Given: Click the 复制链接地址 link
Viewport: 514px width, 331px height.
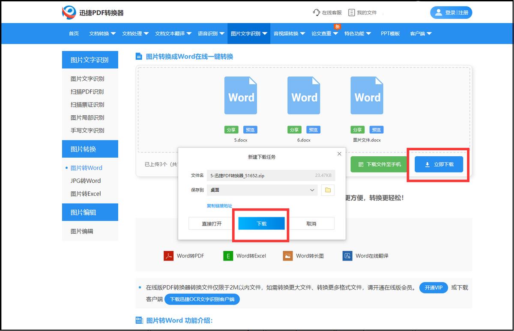Looking at the screenshot, I should pyautogui.click(x=220, y=205).
